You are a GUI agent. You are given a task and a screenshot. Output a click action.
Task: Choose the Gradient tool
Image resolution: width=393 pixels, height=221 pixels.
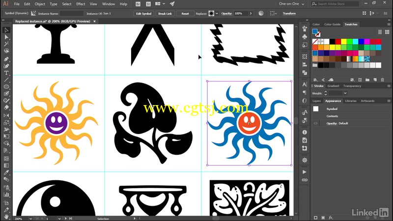tap(6, 166)
